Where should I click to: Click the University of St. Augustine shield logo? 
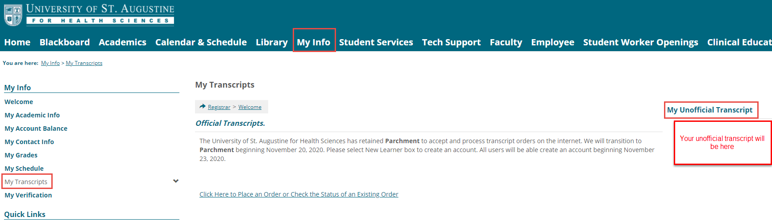point(13,15)
